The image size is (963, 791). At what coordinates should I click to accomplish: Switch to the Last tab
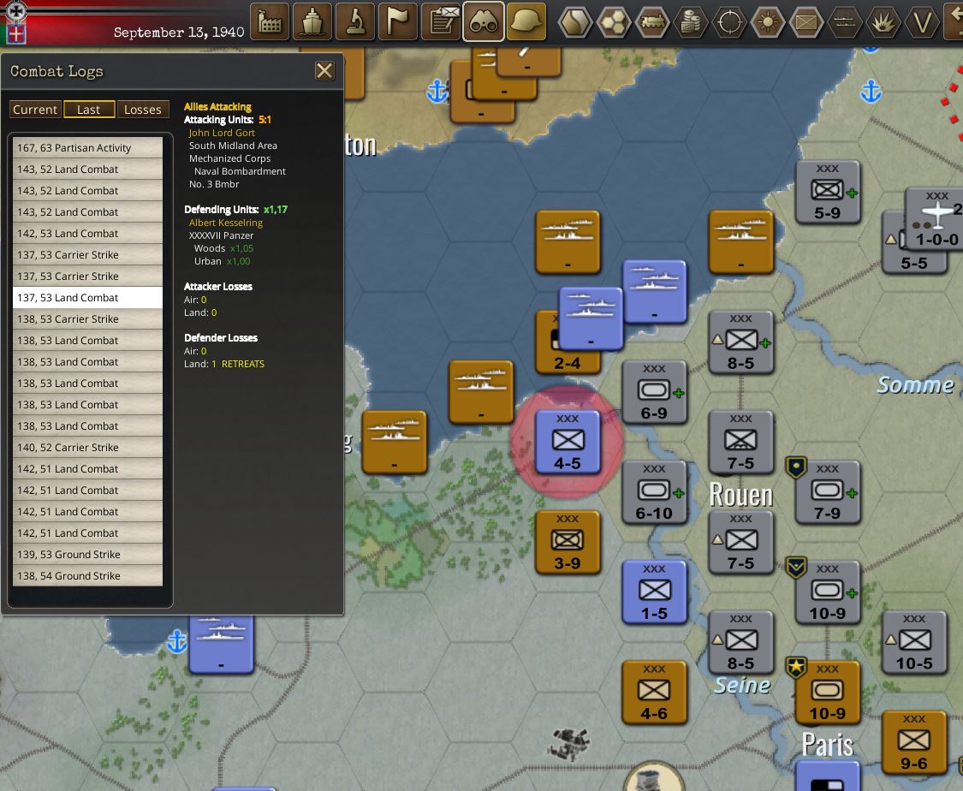click(89, 110)
